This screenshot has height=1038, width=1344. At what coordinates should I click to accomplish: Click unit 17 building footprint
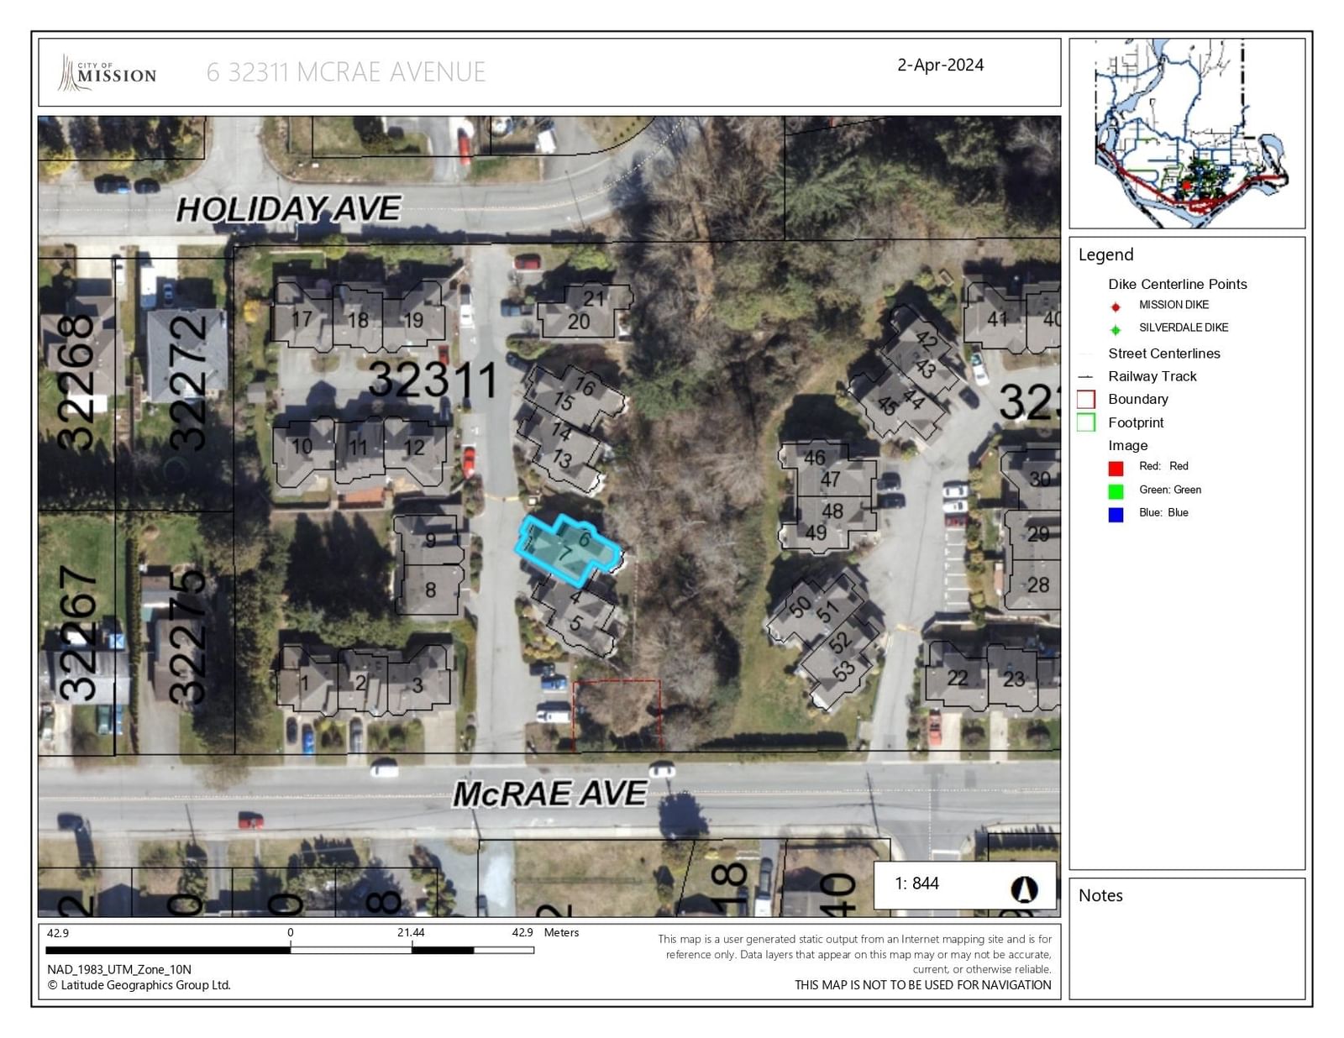(302, 316)
